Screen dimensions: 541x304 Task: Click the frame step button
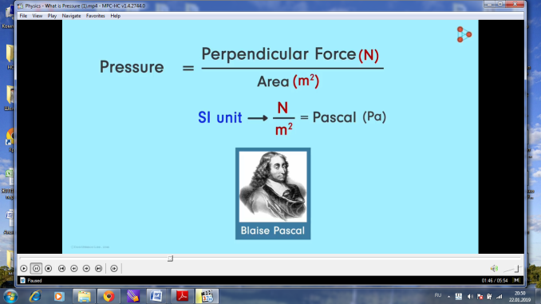[x=114, y=268]
